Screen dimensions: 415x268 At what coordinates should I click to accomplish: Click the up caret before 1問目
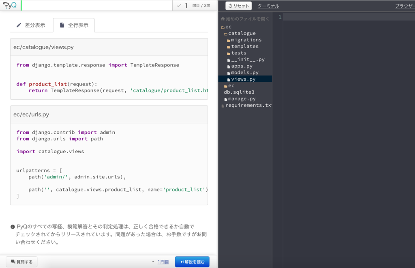[x=153, y=262]
